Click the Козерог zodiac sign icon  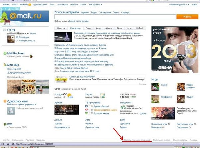[x=123, y=107]
